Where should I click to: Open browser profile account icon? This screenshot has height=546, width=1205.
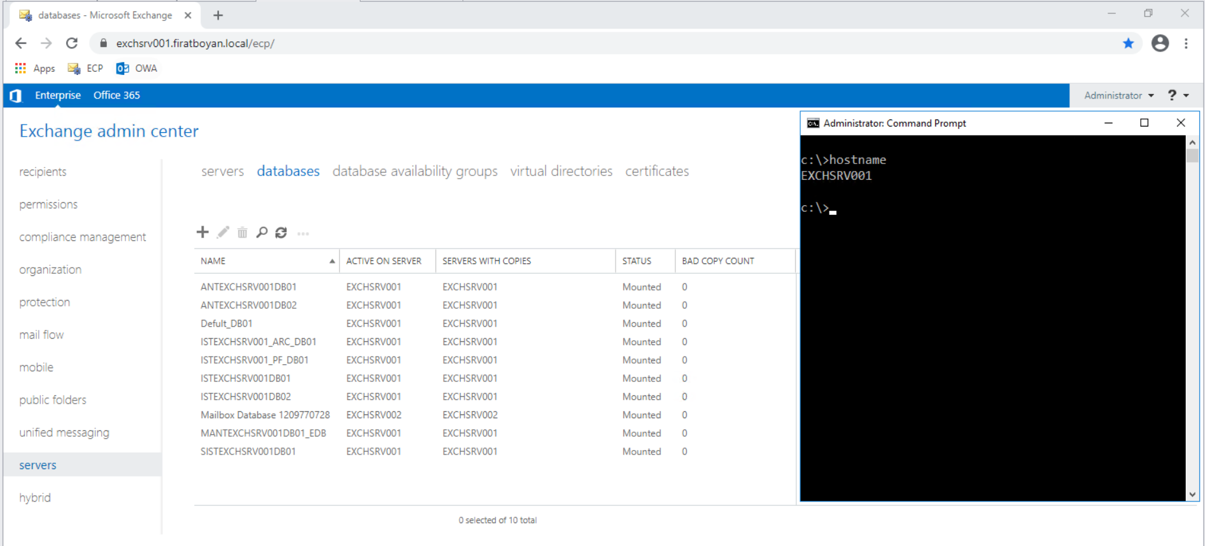click(x=1160, y=43)
